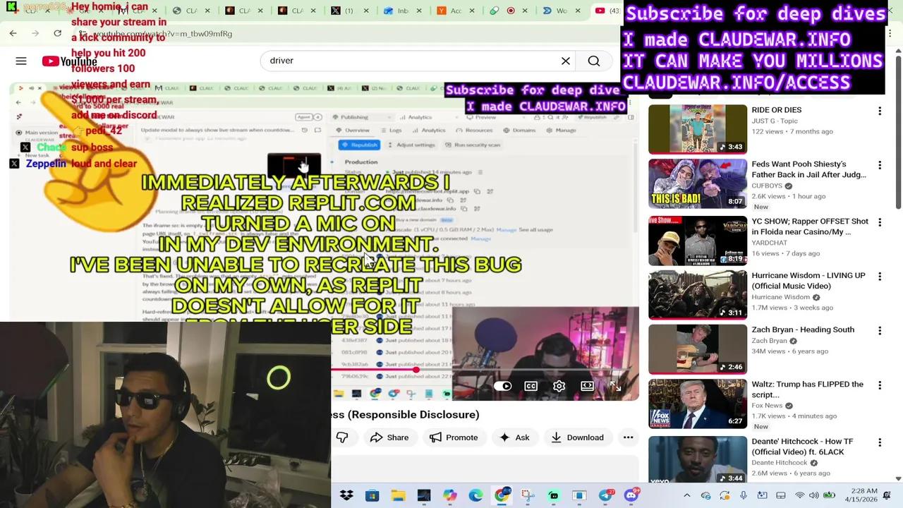The width and height of the screenshot is (903, 508).
Task: Open options menu for RIDE OR DIES video
Action: (x=880, y=111)
